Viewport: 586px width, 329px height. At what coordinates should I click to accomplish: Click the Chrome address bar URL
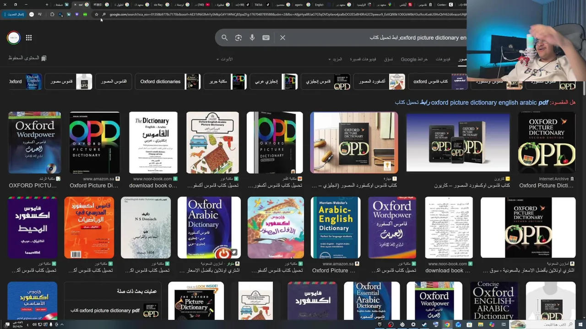tap(288, 15)
